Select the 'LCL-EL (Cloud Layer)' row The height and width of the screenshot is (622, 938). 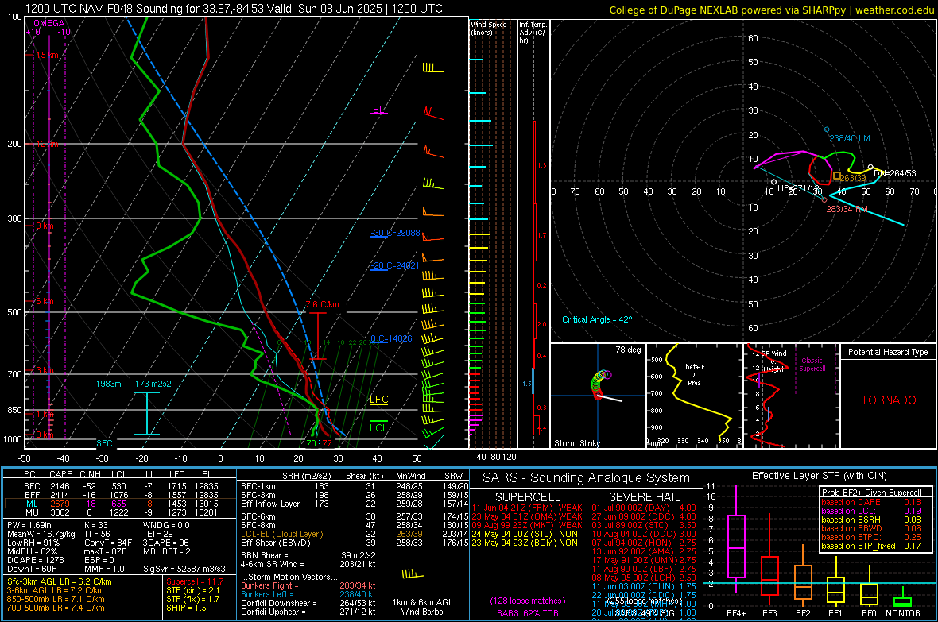355,534
